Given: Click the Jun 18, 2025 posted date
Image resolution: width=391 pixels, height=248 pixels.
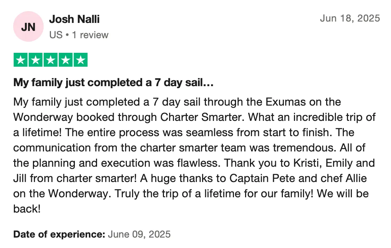Looking at the screenshot, I should click(350, 18).
